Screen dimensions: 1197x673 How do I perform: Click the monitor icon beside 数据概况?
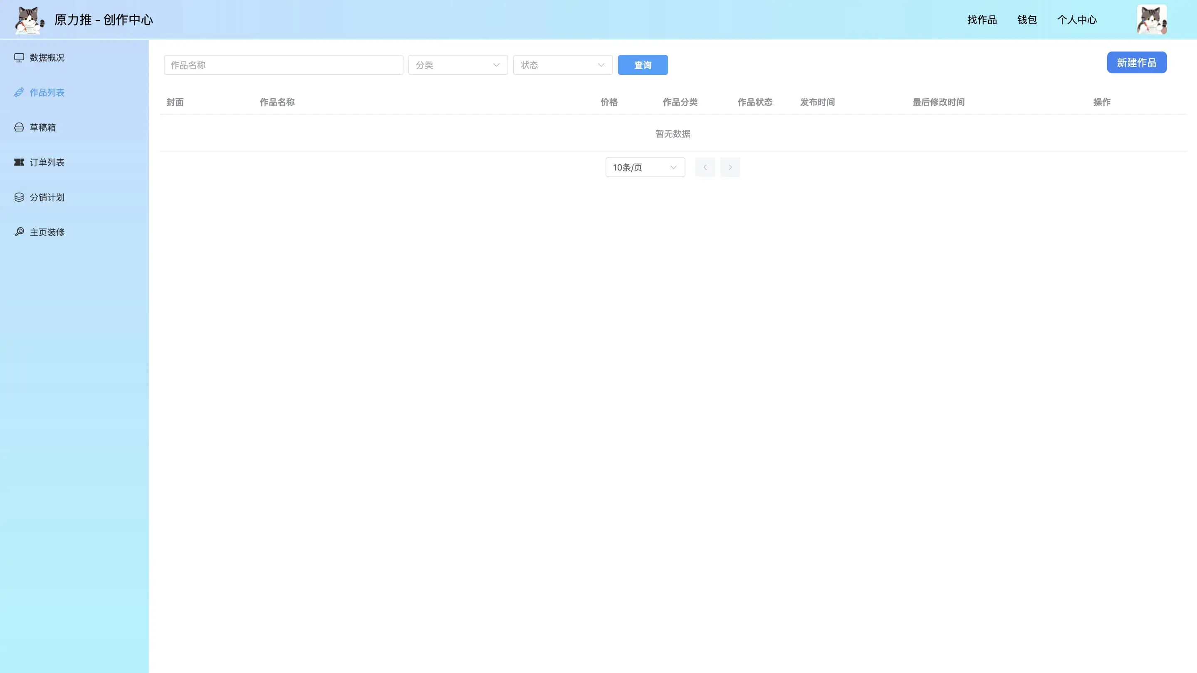(x=19, y=58)
